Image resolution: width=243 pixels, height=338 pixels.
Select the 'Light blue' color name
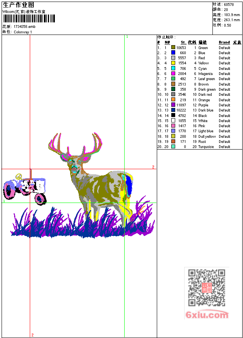coord(206,131)
